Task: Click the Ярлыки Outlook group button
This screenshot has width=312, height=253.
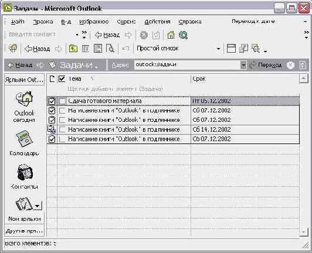Action: [25, 80]
